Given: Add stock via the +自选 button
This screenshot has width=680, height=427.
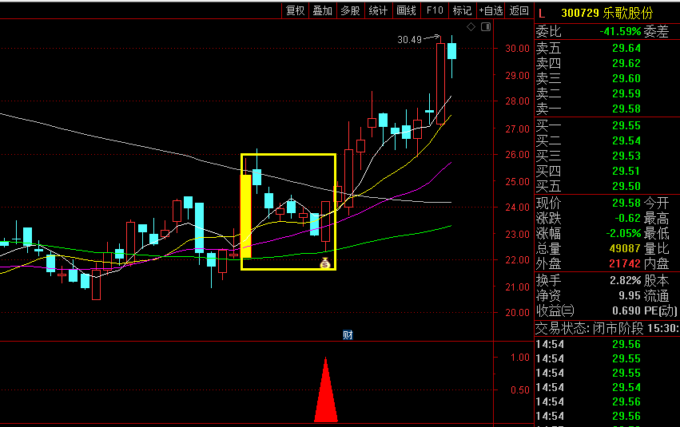Looking at the screenshot, I should point(491,10).
